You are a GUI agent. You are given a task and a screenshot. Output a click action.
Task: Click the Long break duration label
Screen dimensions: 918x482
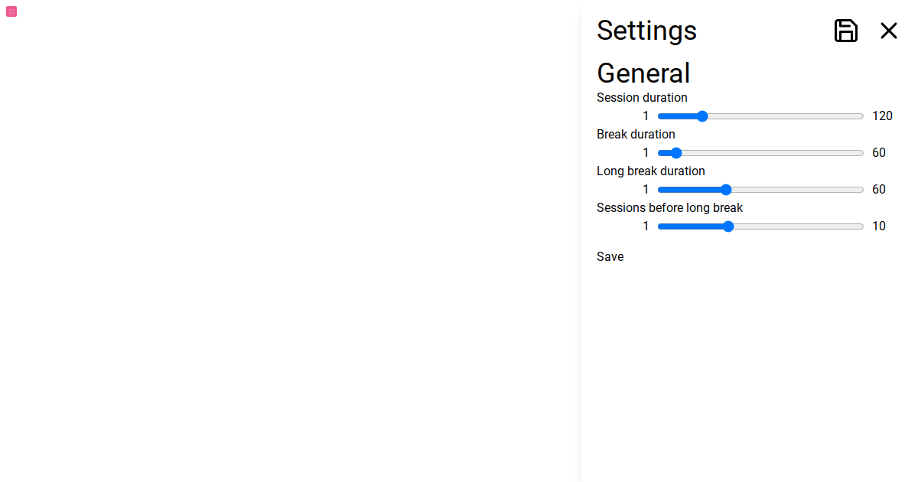(x=651, y=171)
